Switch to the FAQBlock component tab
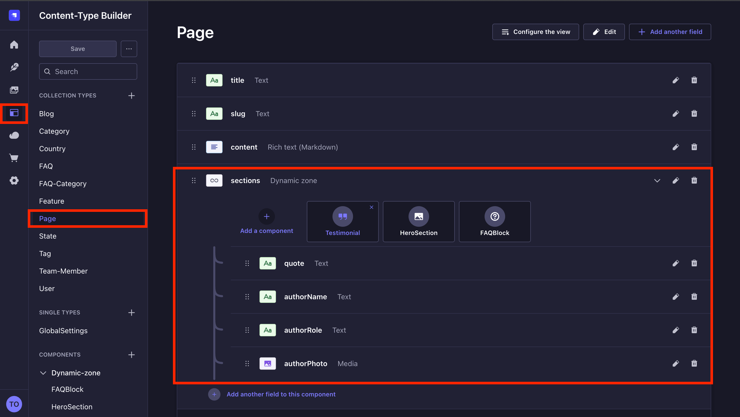This screenshot has width=740, height=417. point(494,222)
